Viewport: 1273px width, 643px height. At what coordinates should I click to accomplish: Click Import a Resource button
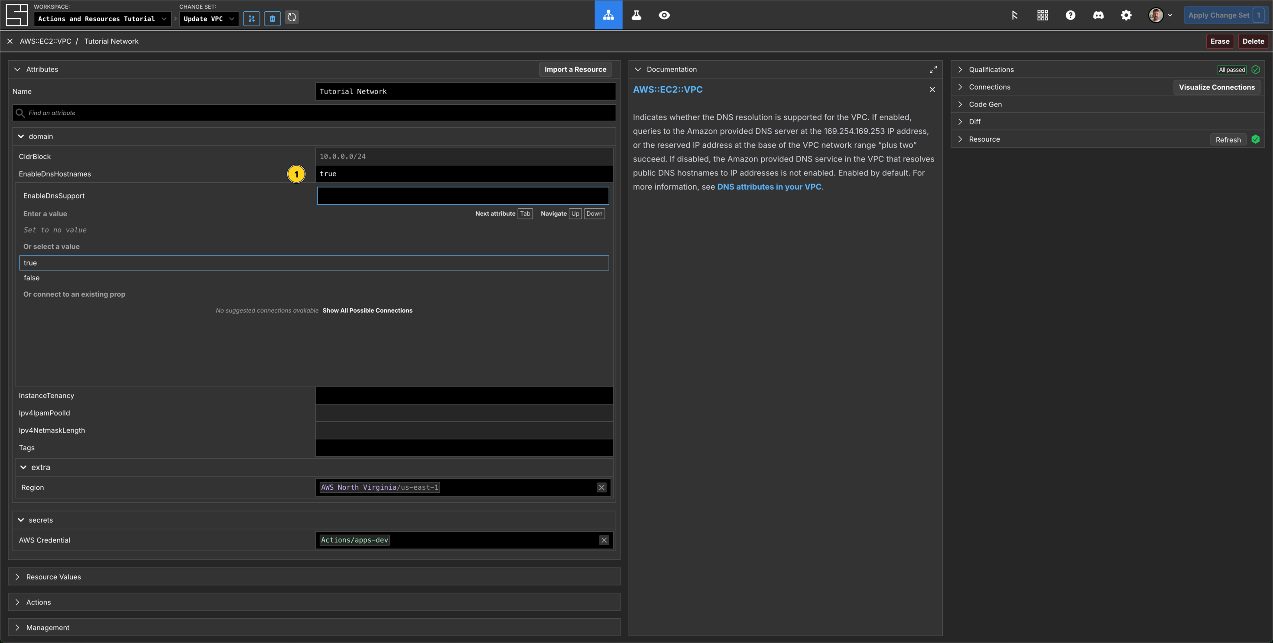(575, 69)
